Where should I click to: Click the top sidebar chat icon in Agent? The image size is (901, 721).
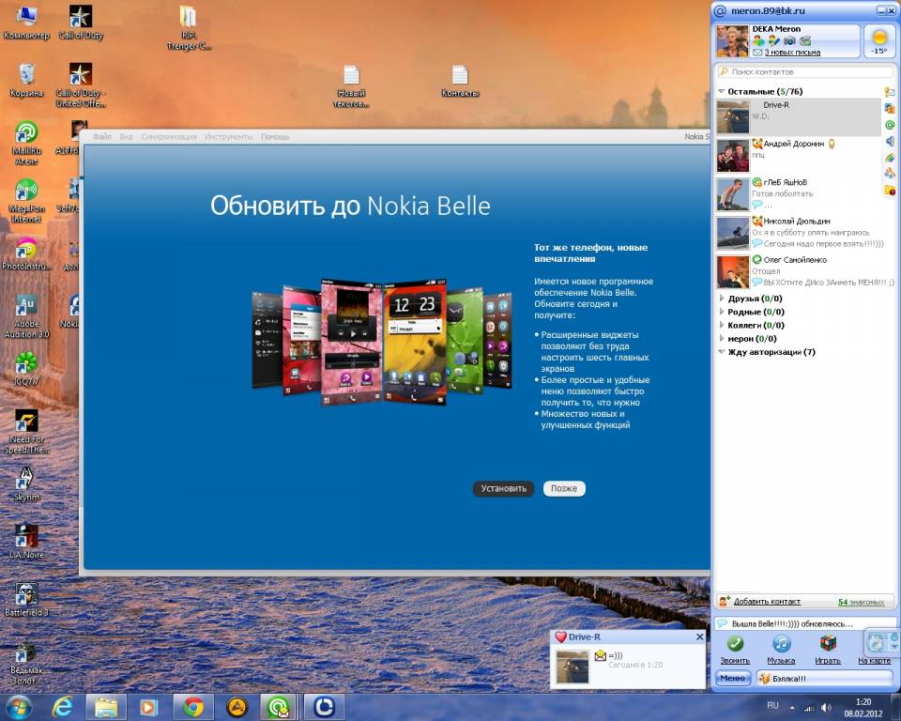pos(890,92)
